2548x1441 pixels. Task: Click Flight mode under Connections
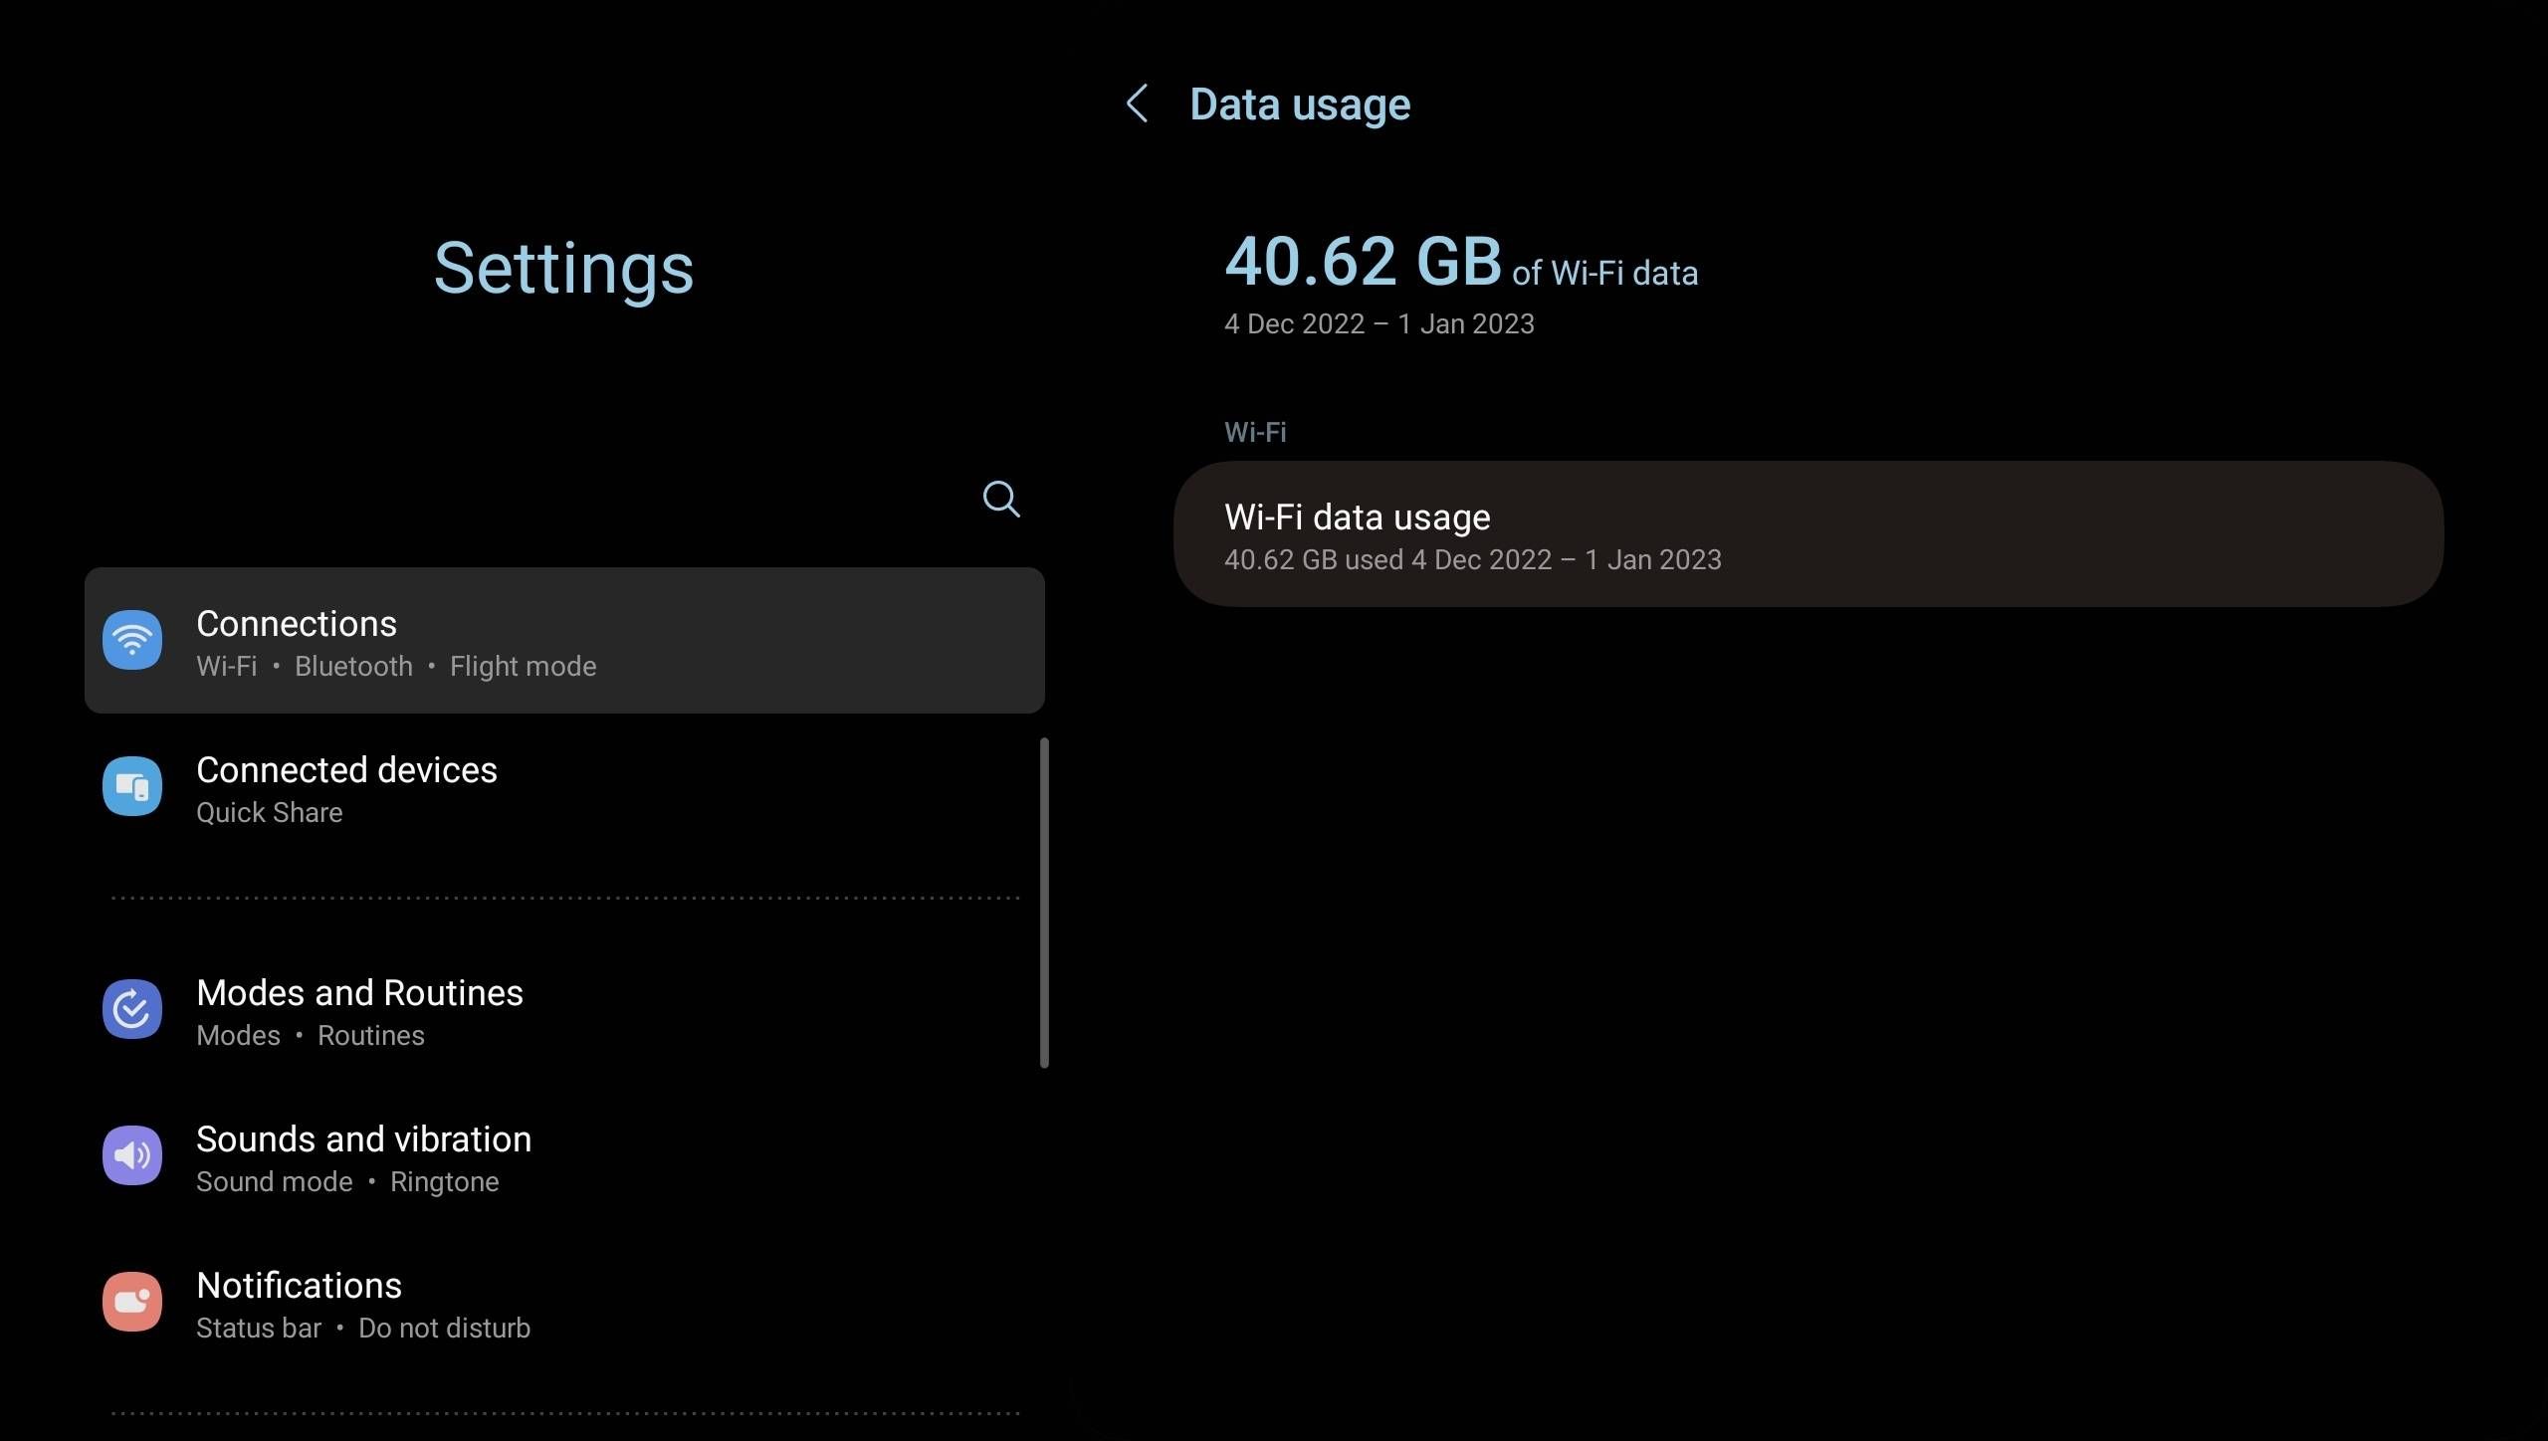[x=523, y=667]
